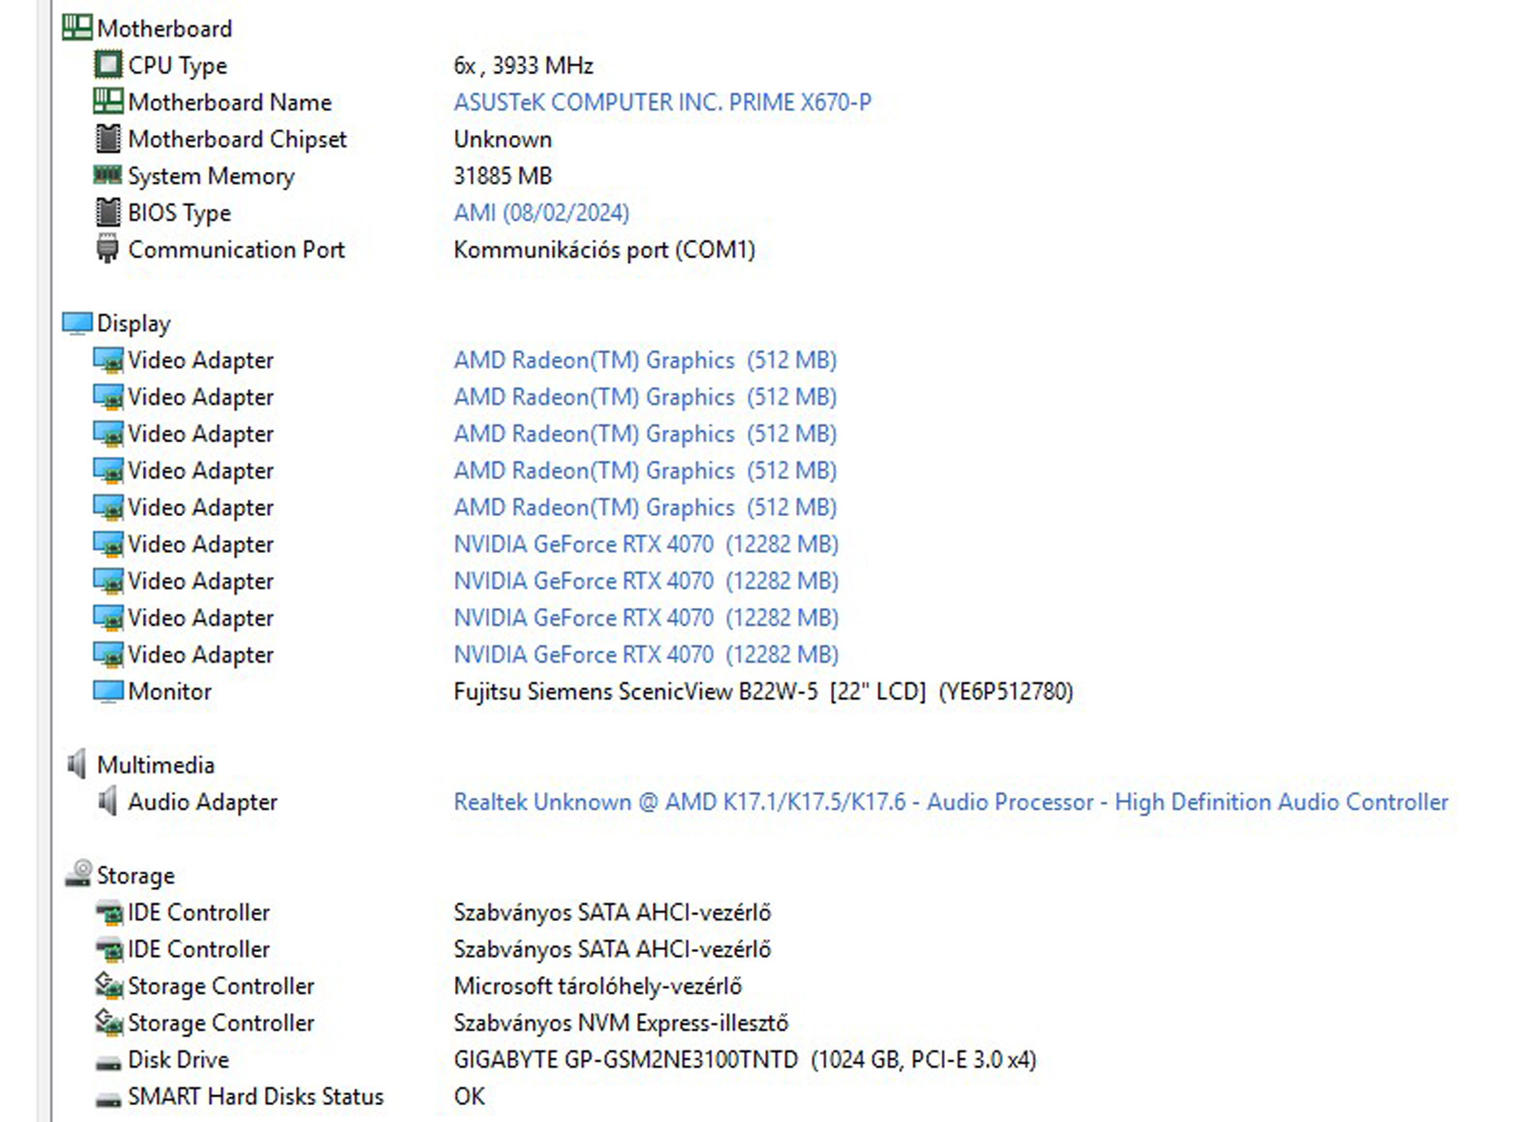Click the Communication Port connector icon
Screen dimensions: 1516x1122
click(107, 249)
